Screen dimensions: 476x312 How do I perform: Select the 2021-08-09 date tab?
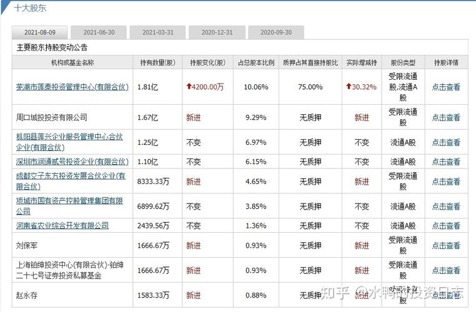(39, 32)
